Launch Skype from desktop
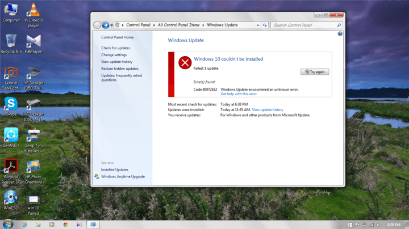Screen dimensions: 409x229 coord(11,106)
